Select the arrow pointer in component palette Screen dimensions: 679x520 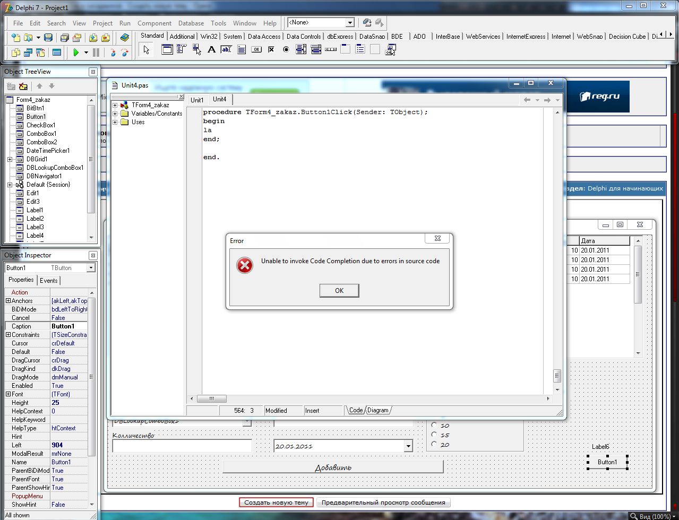[147, 50]
